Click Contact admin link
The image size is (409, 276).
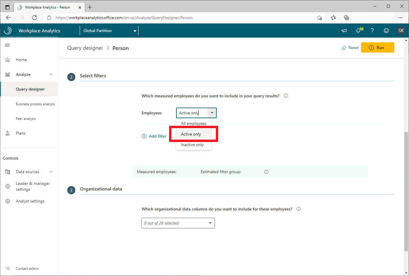tap(27, 269)
